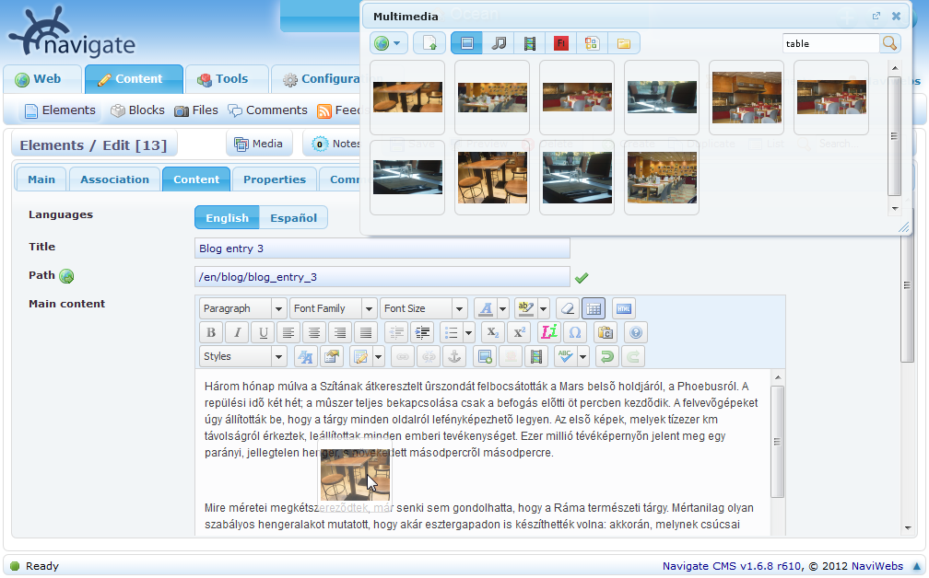Open the text color picker
929x578 pixels.
click(x=486, y=308)
